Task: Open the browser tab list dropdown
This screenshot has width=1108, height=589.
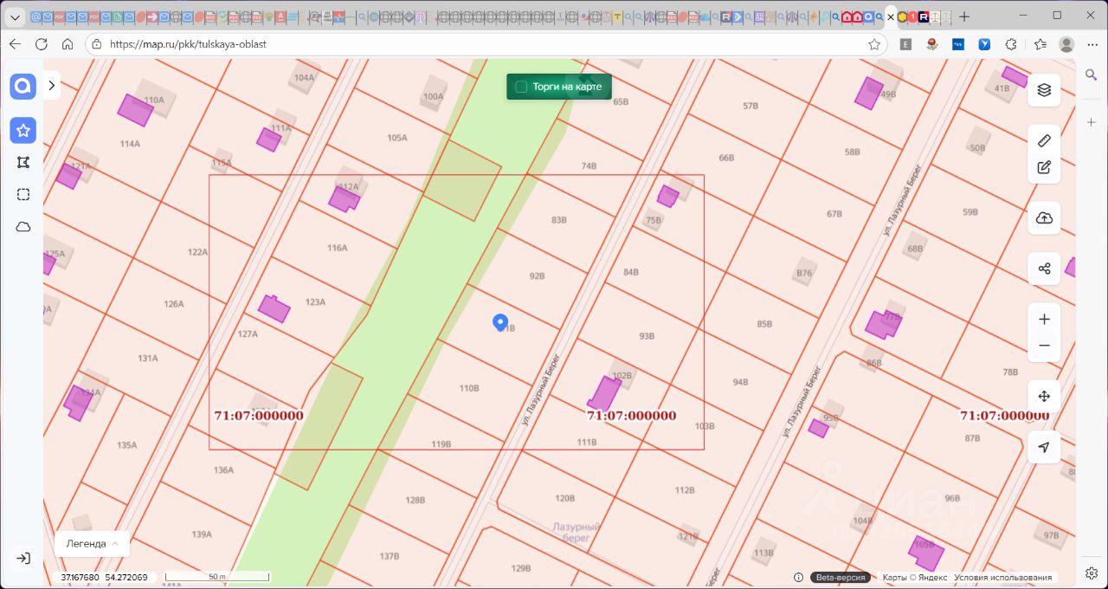Action: [x=15, y=16]
